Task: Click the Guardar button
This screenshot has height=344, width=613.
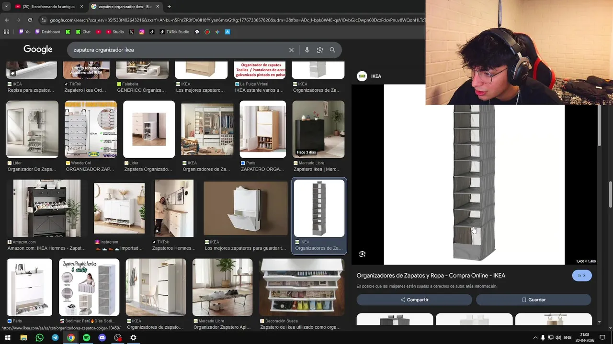Action: point(534,300)
